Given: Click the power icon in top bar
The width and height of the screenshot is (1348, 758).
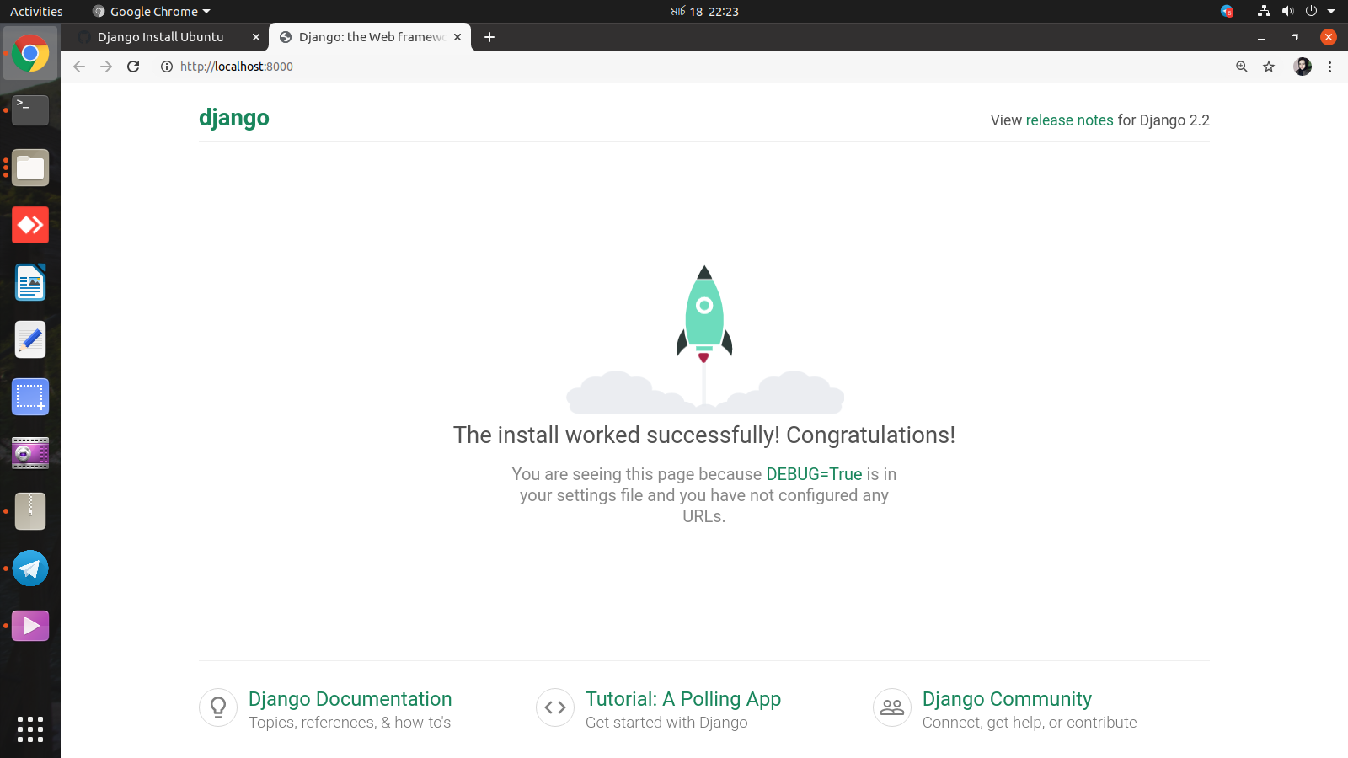Looking at the screenshot, I should pyautogui.click(x=1311, y=11).
